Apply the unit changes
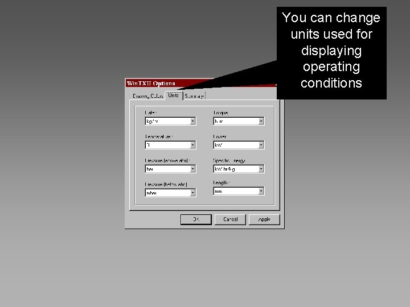410x307 pixels. [264, 219]
